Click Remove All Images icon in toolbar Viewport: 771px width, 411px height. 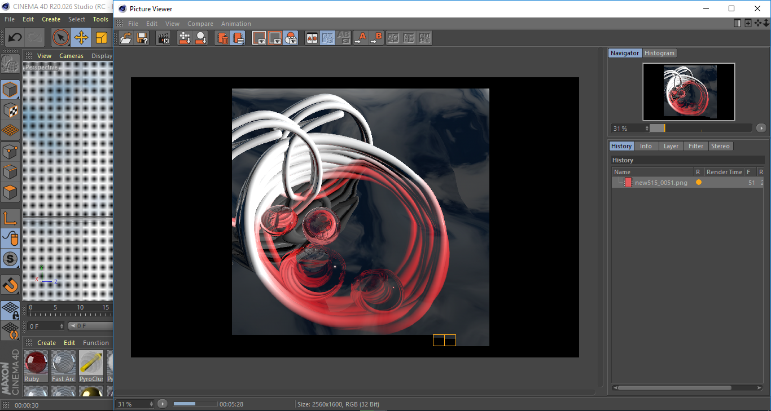[x=238, y=38]
